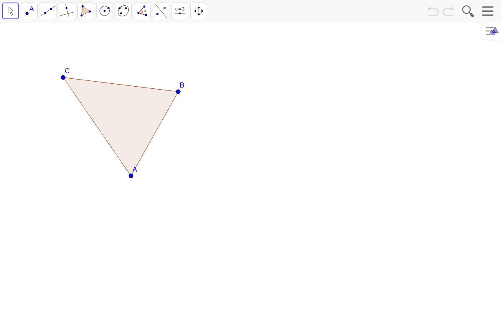The image size is (502, 335).
Task: Pick the Perpendicular Line tool
Action: tap(67, 11)
